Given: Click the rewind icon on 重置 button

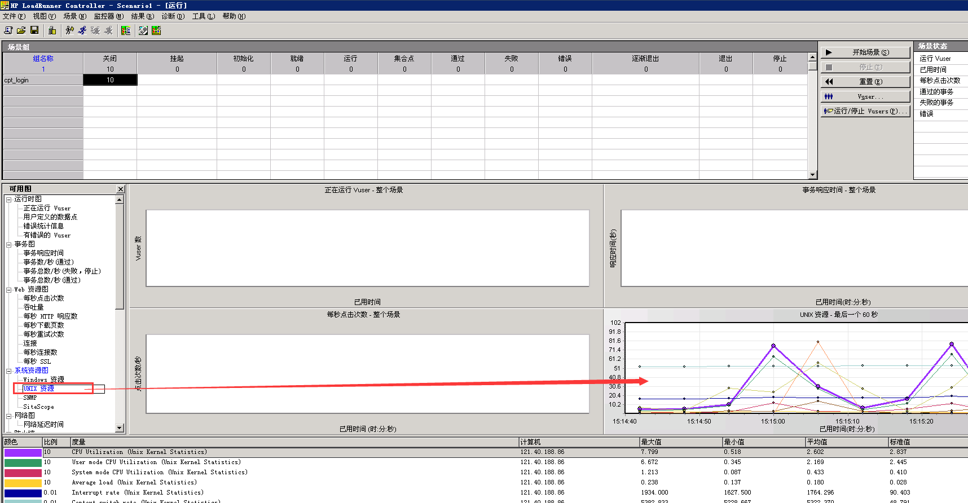Looking at the screenshot, I should 829,82.
